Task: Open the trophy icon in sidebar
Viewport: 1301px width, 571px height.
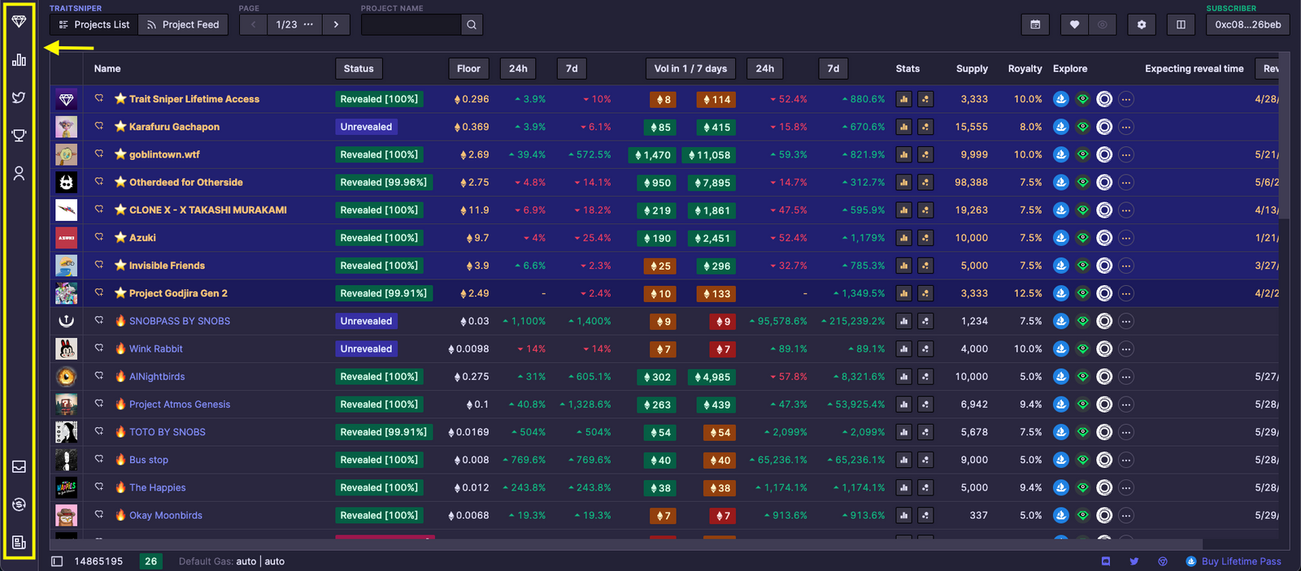Action: [x=19, y=136]
